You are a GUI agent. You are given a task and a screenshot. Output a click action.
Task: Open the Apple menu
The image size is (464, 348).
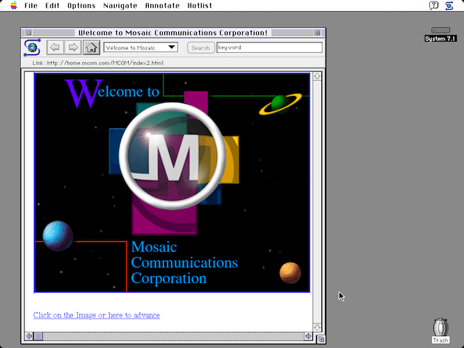14,6
